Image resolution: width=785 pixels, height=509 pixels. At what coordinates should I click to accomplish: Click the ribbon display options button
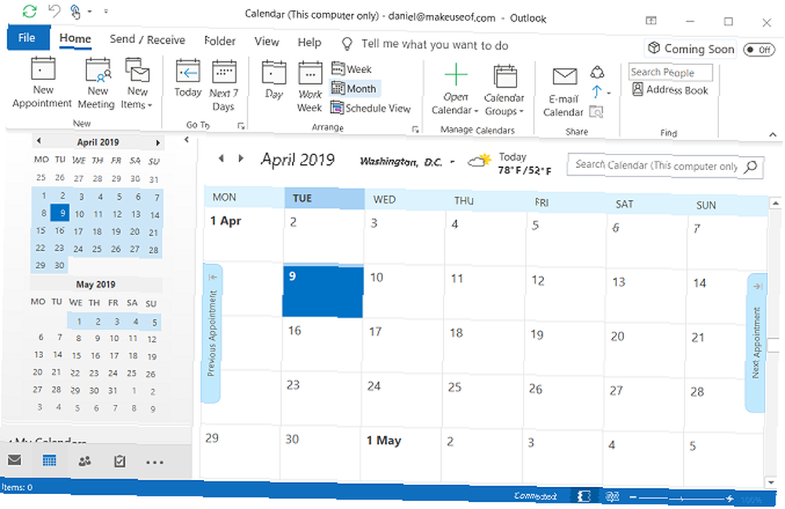[x=651, y=20]
